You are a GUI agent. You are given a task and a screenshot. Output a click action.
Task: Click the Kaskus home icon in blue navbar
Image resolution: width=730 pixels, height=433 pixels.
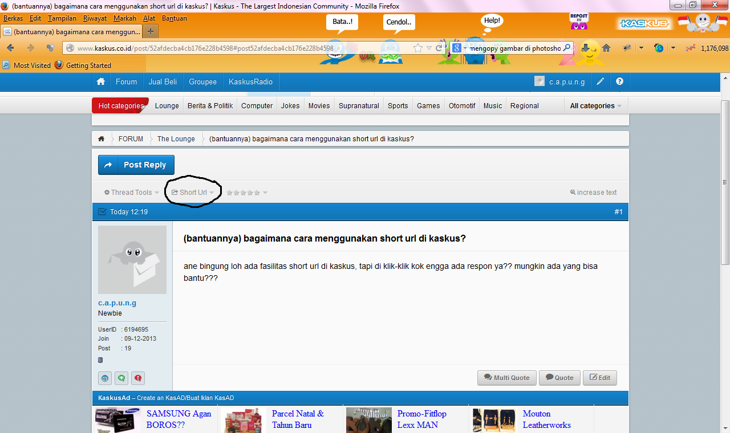pyautogui.click(x=101, y=81)
